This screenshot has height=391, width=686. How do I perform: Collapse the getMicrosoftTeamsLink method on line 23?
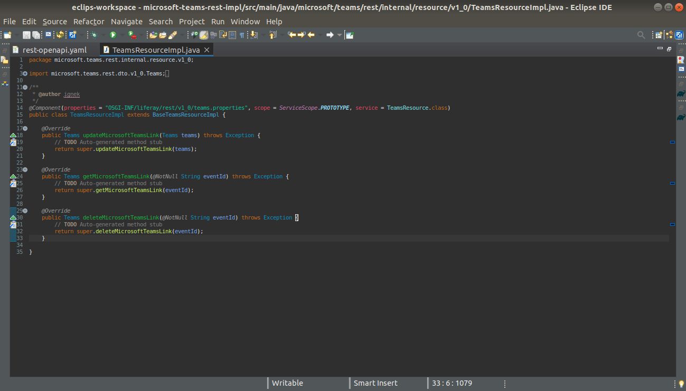coord(25,170)
